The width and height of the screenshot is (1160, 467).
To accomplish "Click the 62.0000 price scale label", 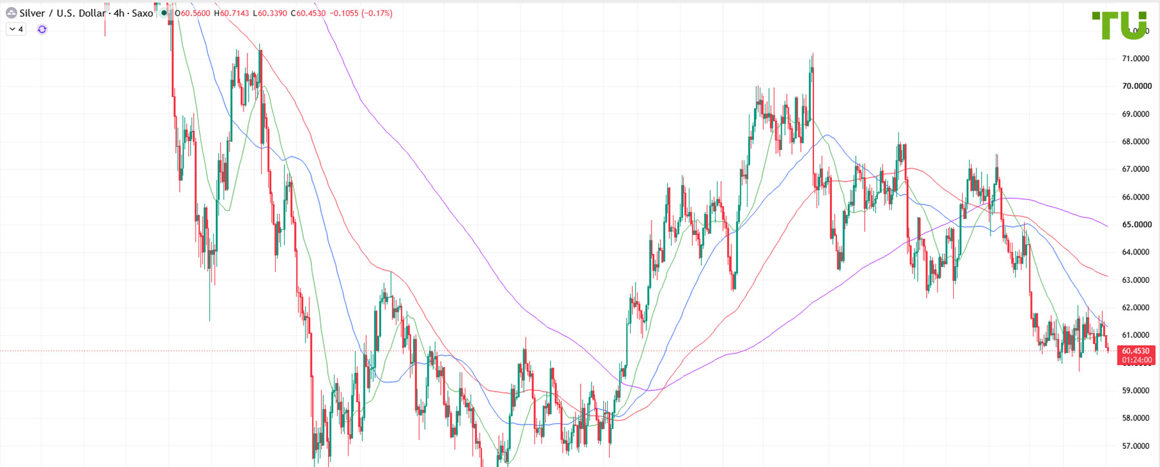I will tap(1136, 307).
